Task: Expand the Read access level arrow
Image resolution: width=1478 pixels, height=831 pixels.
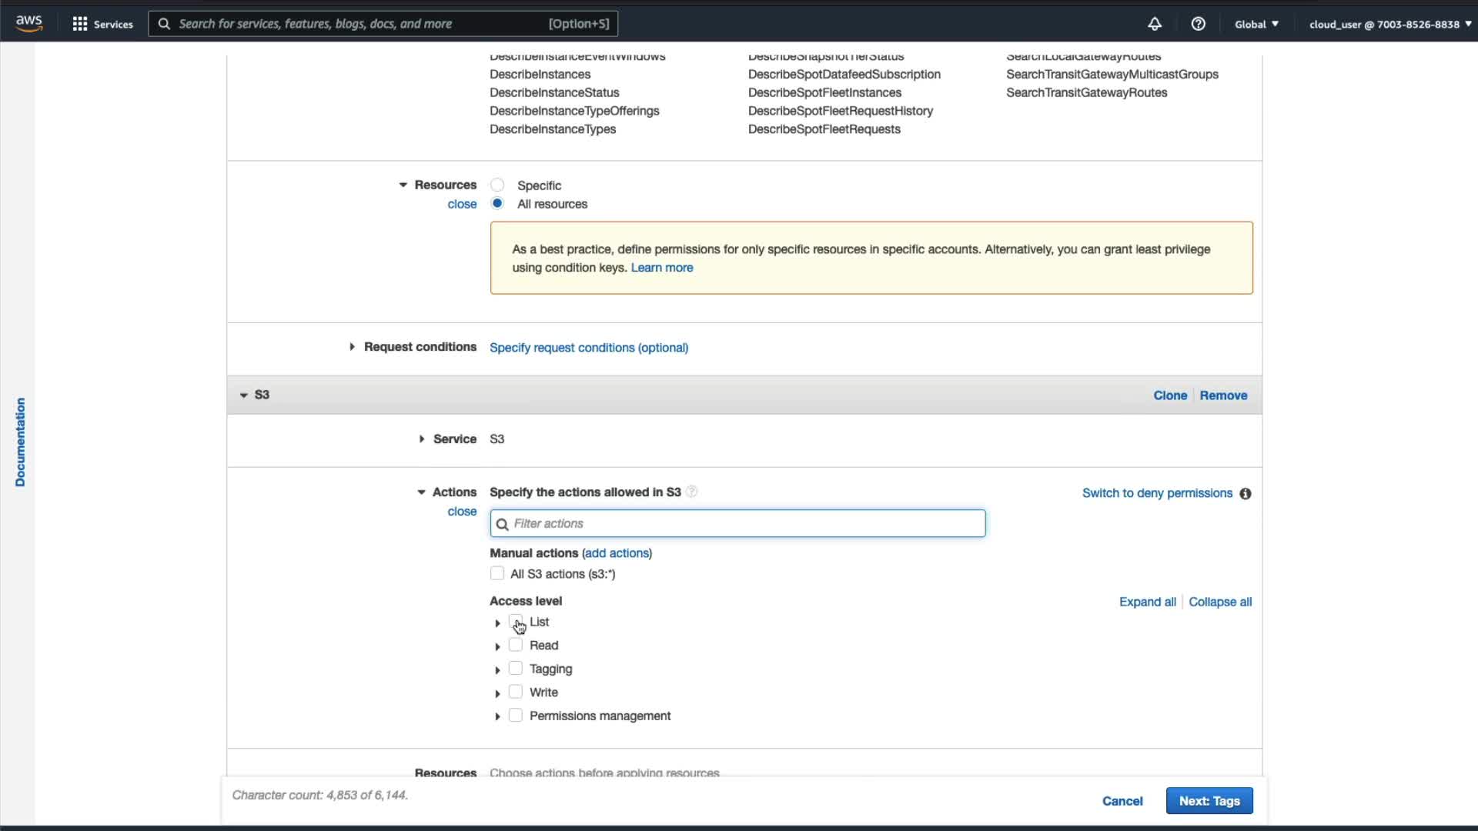Action: coord(497,646)
